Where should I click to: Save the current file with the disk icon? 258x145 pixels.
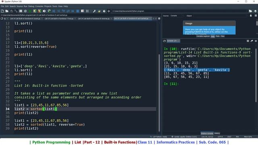pos(12,11)
